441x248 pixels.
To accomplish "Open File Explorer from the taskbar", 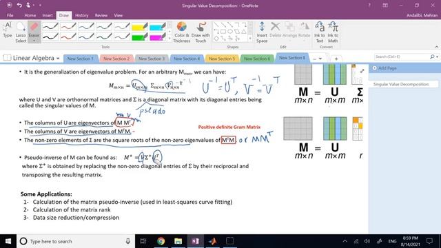I will 178,241.
